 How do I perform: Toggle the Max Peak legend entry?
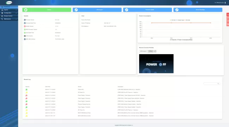(187, 20)
